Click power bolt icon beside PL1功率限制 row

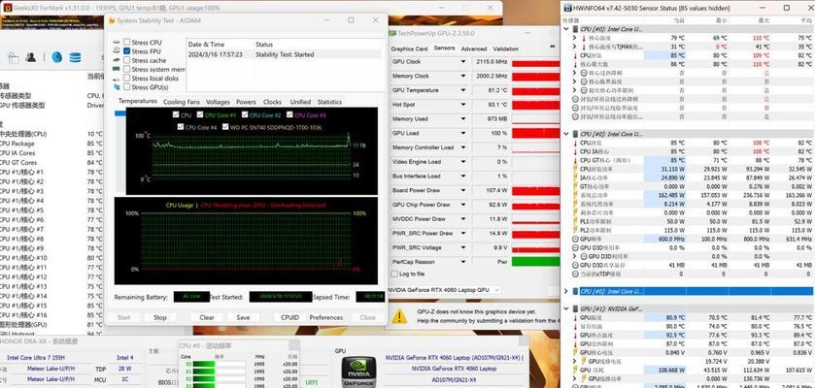coord(575,221)
